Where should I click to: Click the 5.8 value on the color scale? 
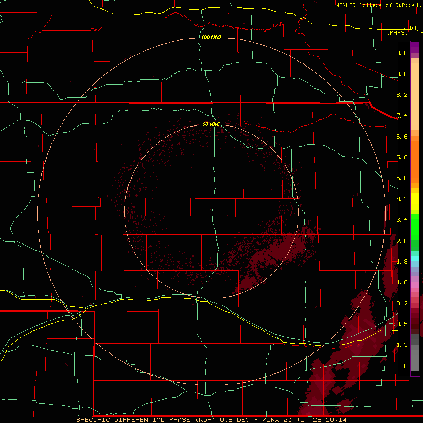tap(402, 157)
